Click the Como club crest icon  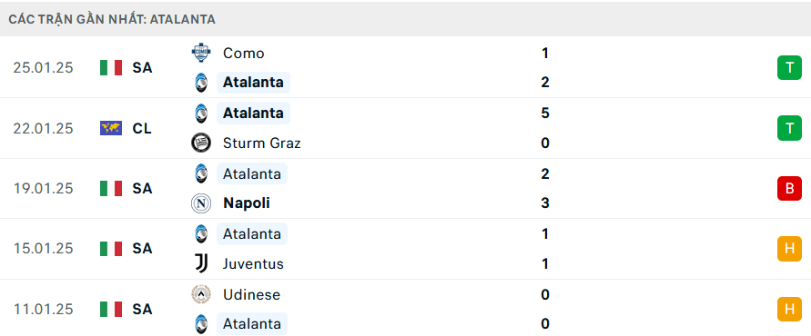point(200,53)
